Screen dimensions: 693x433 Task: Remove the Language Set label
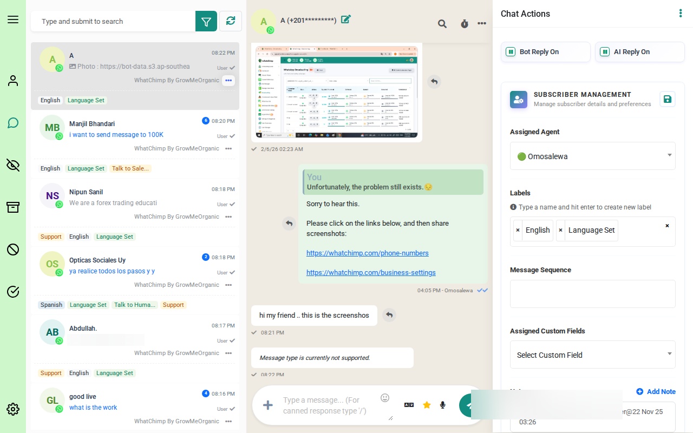(560, 230)
